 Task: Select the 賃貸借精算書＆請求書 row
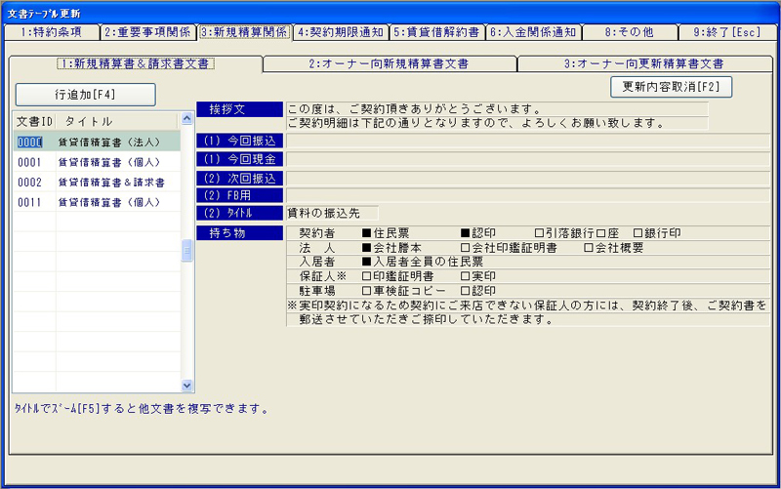[x=96, y=183]
